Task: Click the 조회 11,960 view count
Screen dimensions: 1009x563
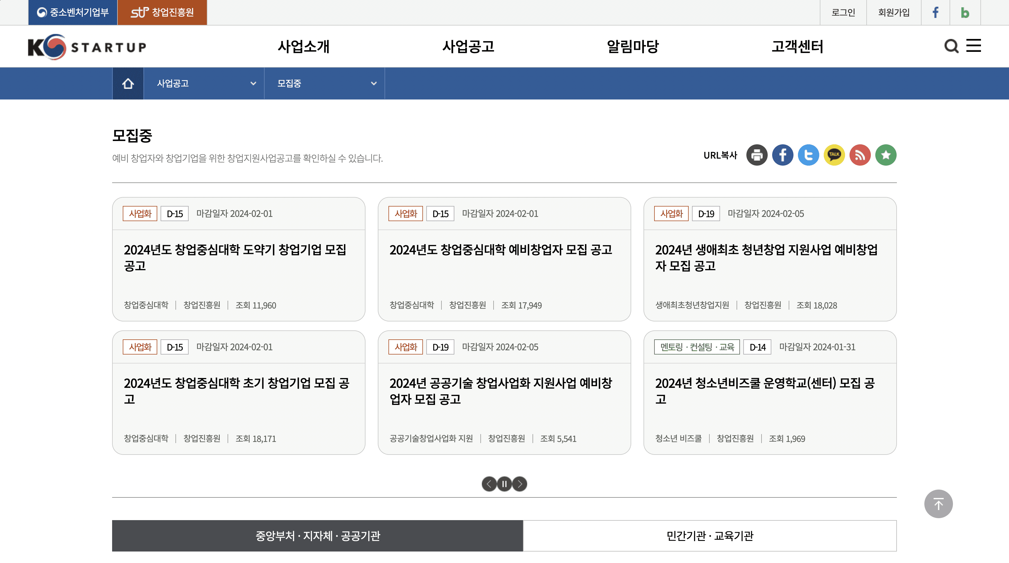Action: 256,305
